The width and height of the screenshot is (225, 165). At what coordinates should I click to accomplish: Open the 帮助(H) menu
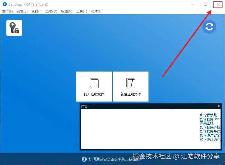97,11
